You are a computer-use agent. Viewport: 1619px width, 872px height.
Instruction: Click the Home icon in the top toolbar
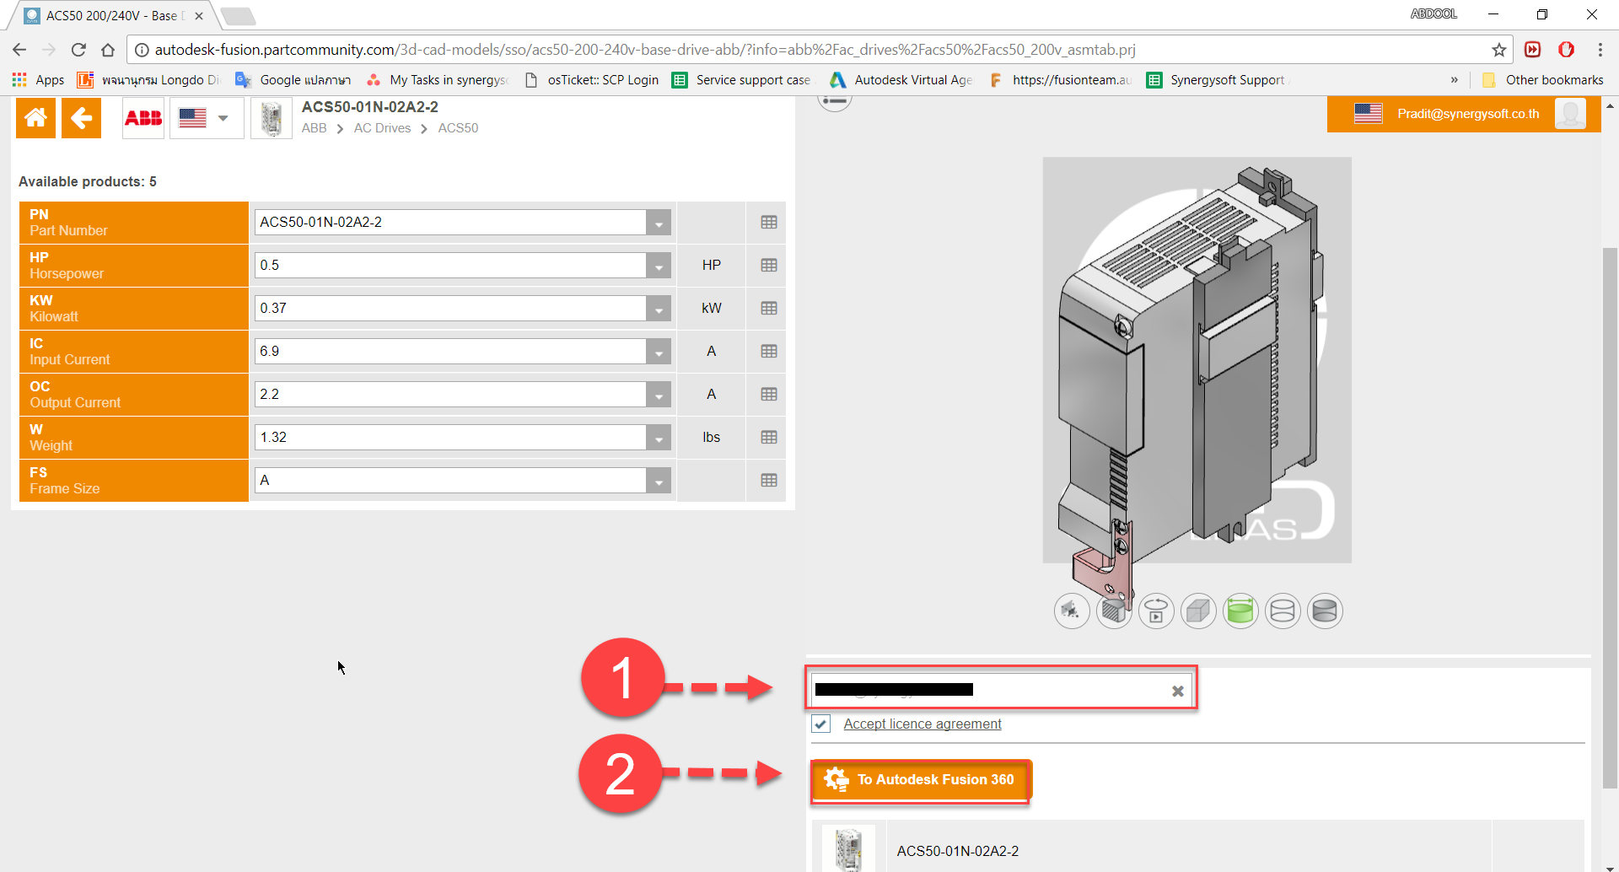tap(35, 117)
